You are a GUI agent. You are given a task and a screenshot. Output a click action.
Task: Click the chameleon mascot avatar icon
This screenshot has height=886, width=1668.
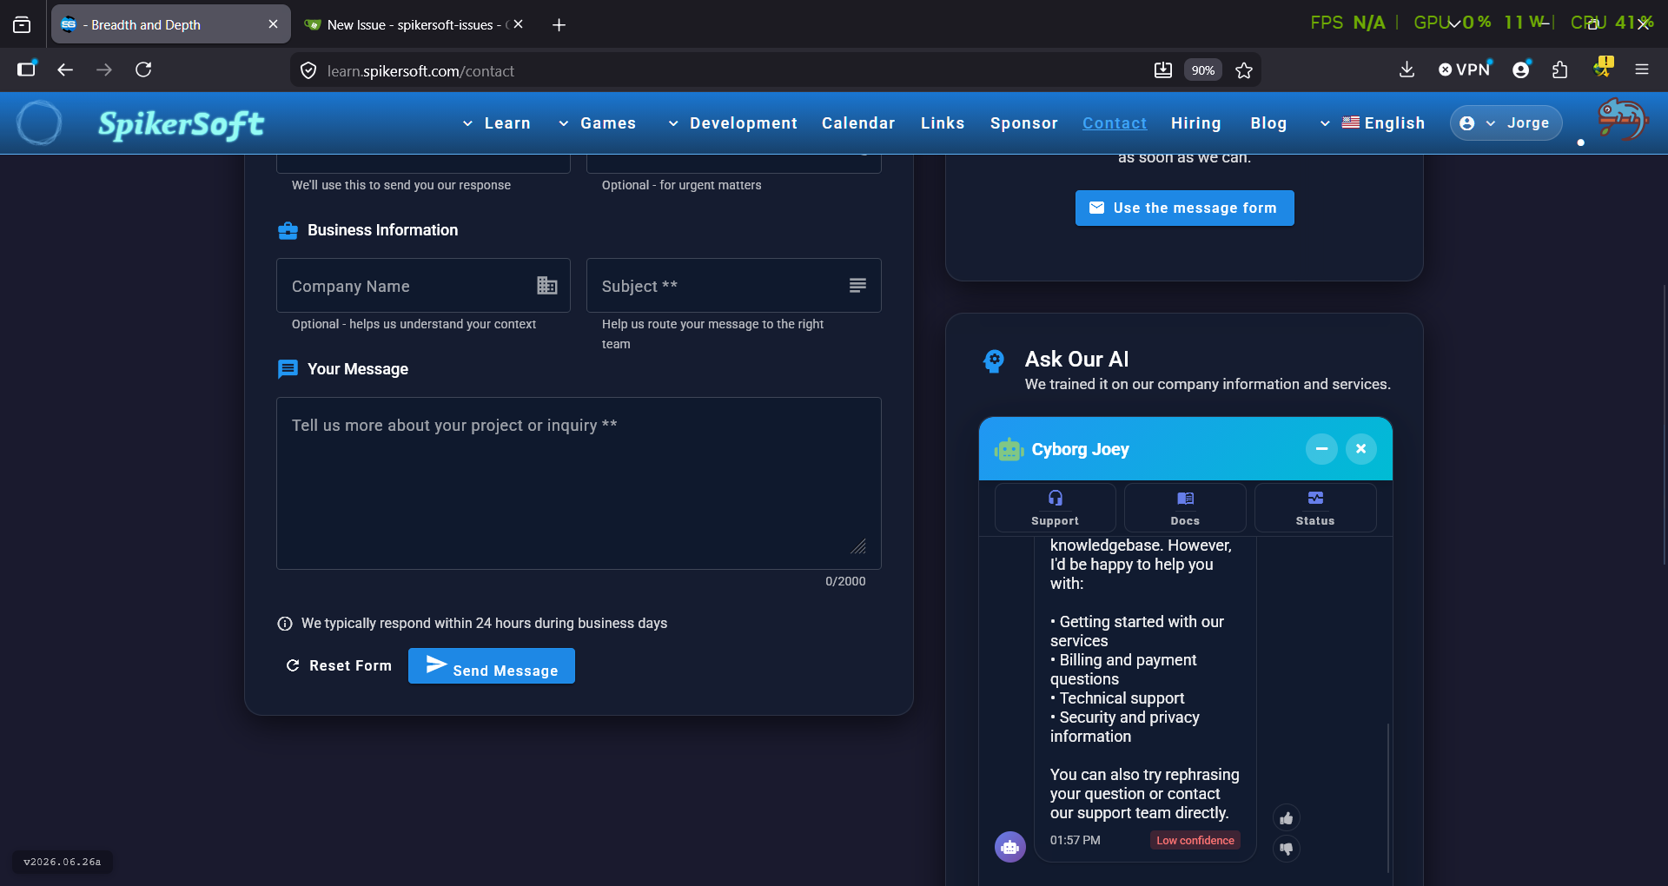[x=1621, y=120]
